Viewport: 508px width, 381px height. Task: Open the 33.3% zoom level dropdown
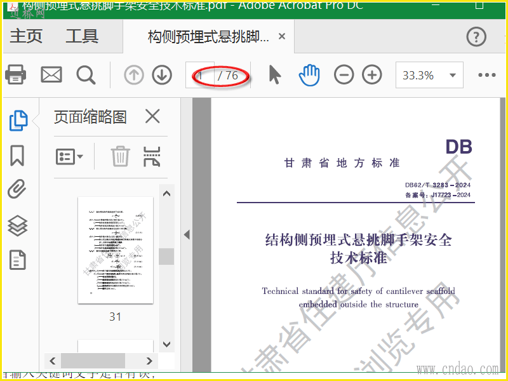(x=429, y=75)
